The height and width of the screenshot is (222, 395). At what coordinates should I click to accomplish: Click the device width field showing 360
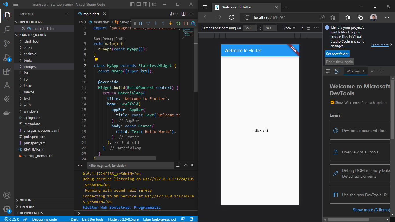pos(250,28)
